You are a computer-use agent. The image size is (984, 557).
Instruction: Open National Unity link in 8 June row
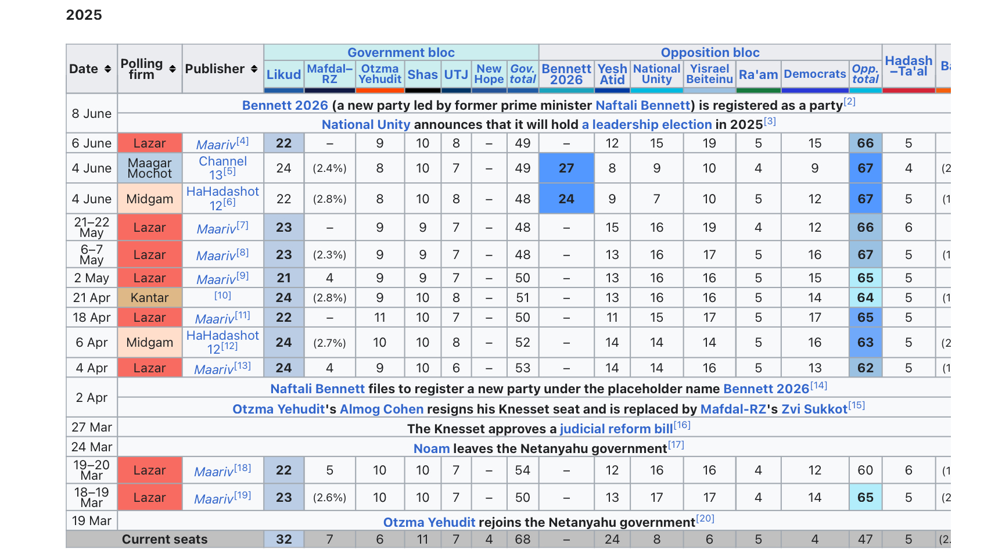pos(366,125)
